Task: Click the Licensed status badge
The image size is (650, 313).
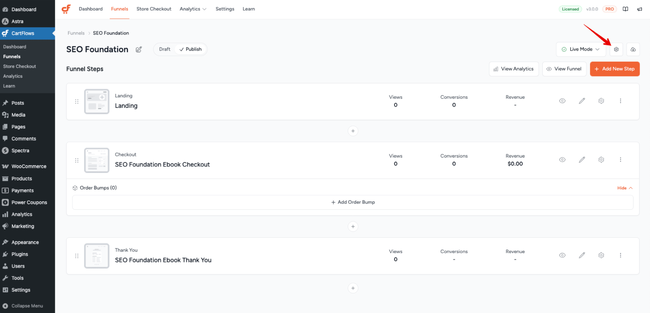Action: (x=570, y=9)
